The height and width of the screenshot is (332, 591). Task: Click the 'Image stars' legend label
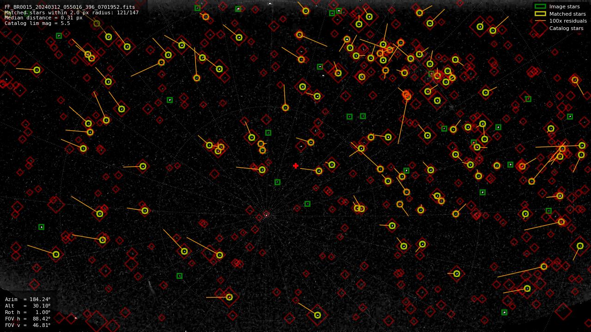(564, 6)
